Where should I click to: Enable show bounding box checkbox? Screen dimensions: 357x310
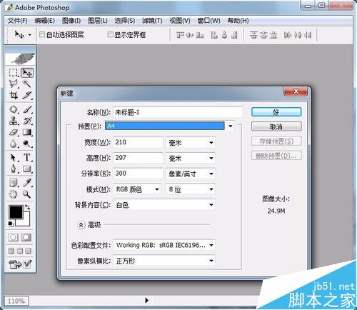click(x=110, y=34)
